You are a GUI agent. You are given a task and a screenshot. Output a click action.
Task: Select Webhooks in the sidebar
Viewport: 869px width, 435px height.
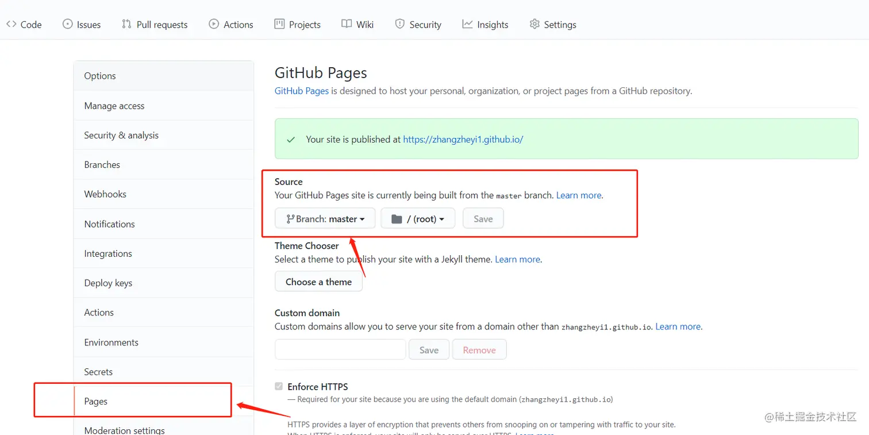[x=164, y=194]
